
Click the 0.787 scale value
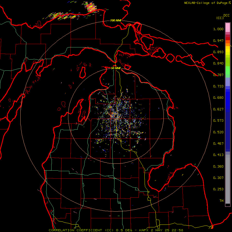(x=218, y=75)
